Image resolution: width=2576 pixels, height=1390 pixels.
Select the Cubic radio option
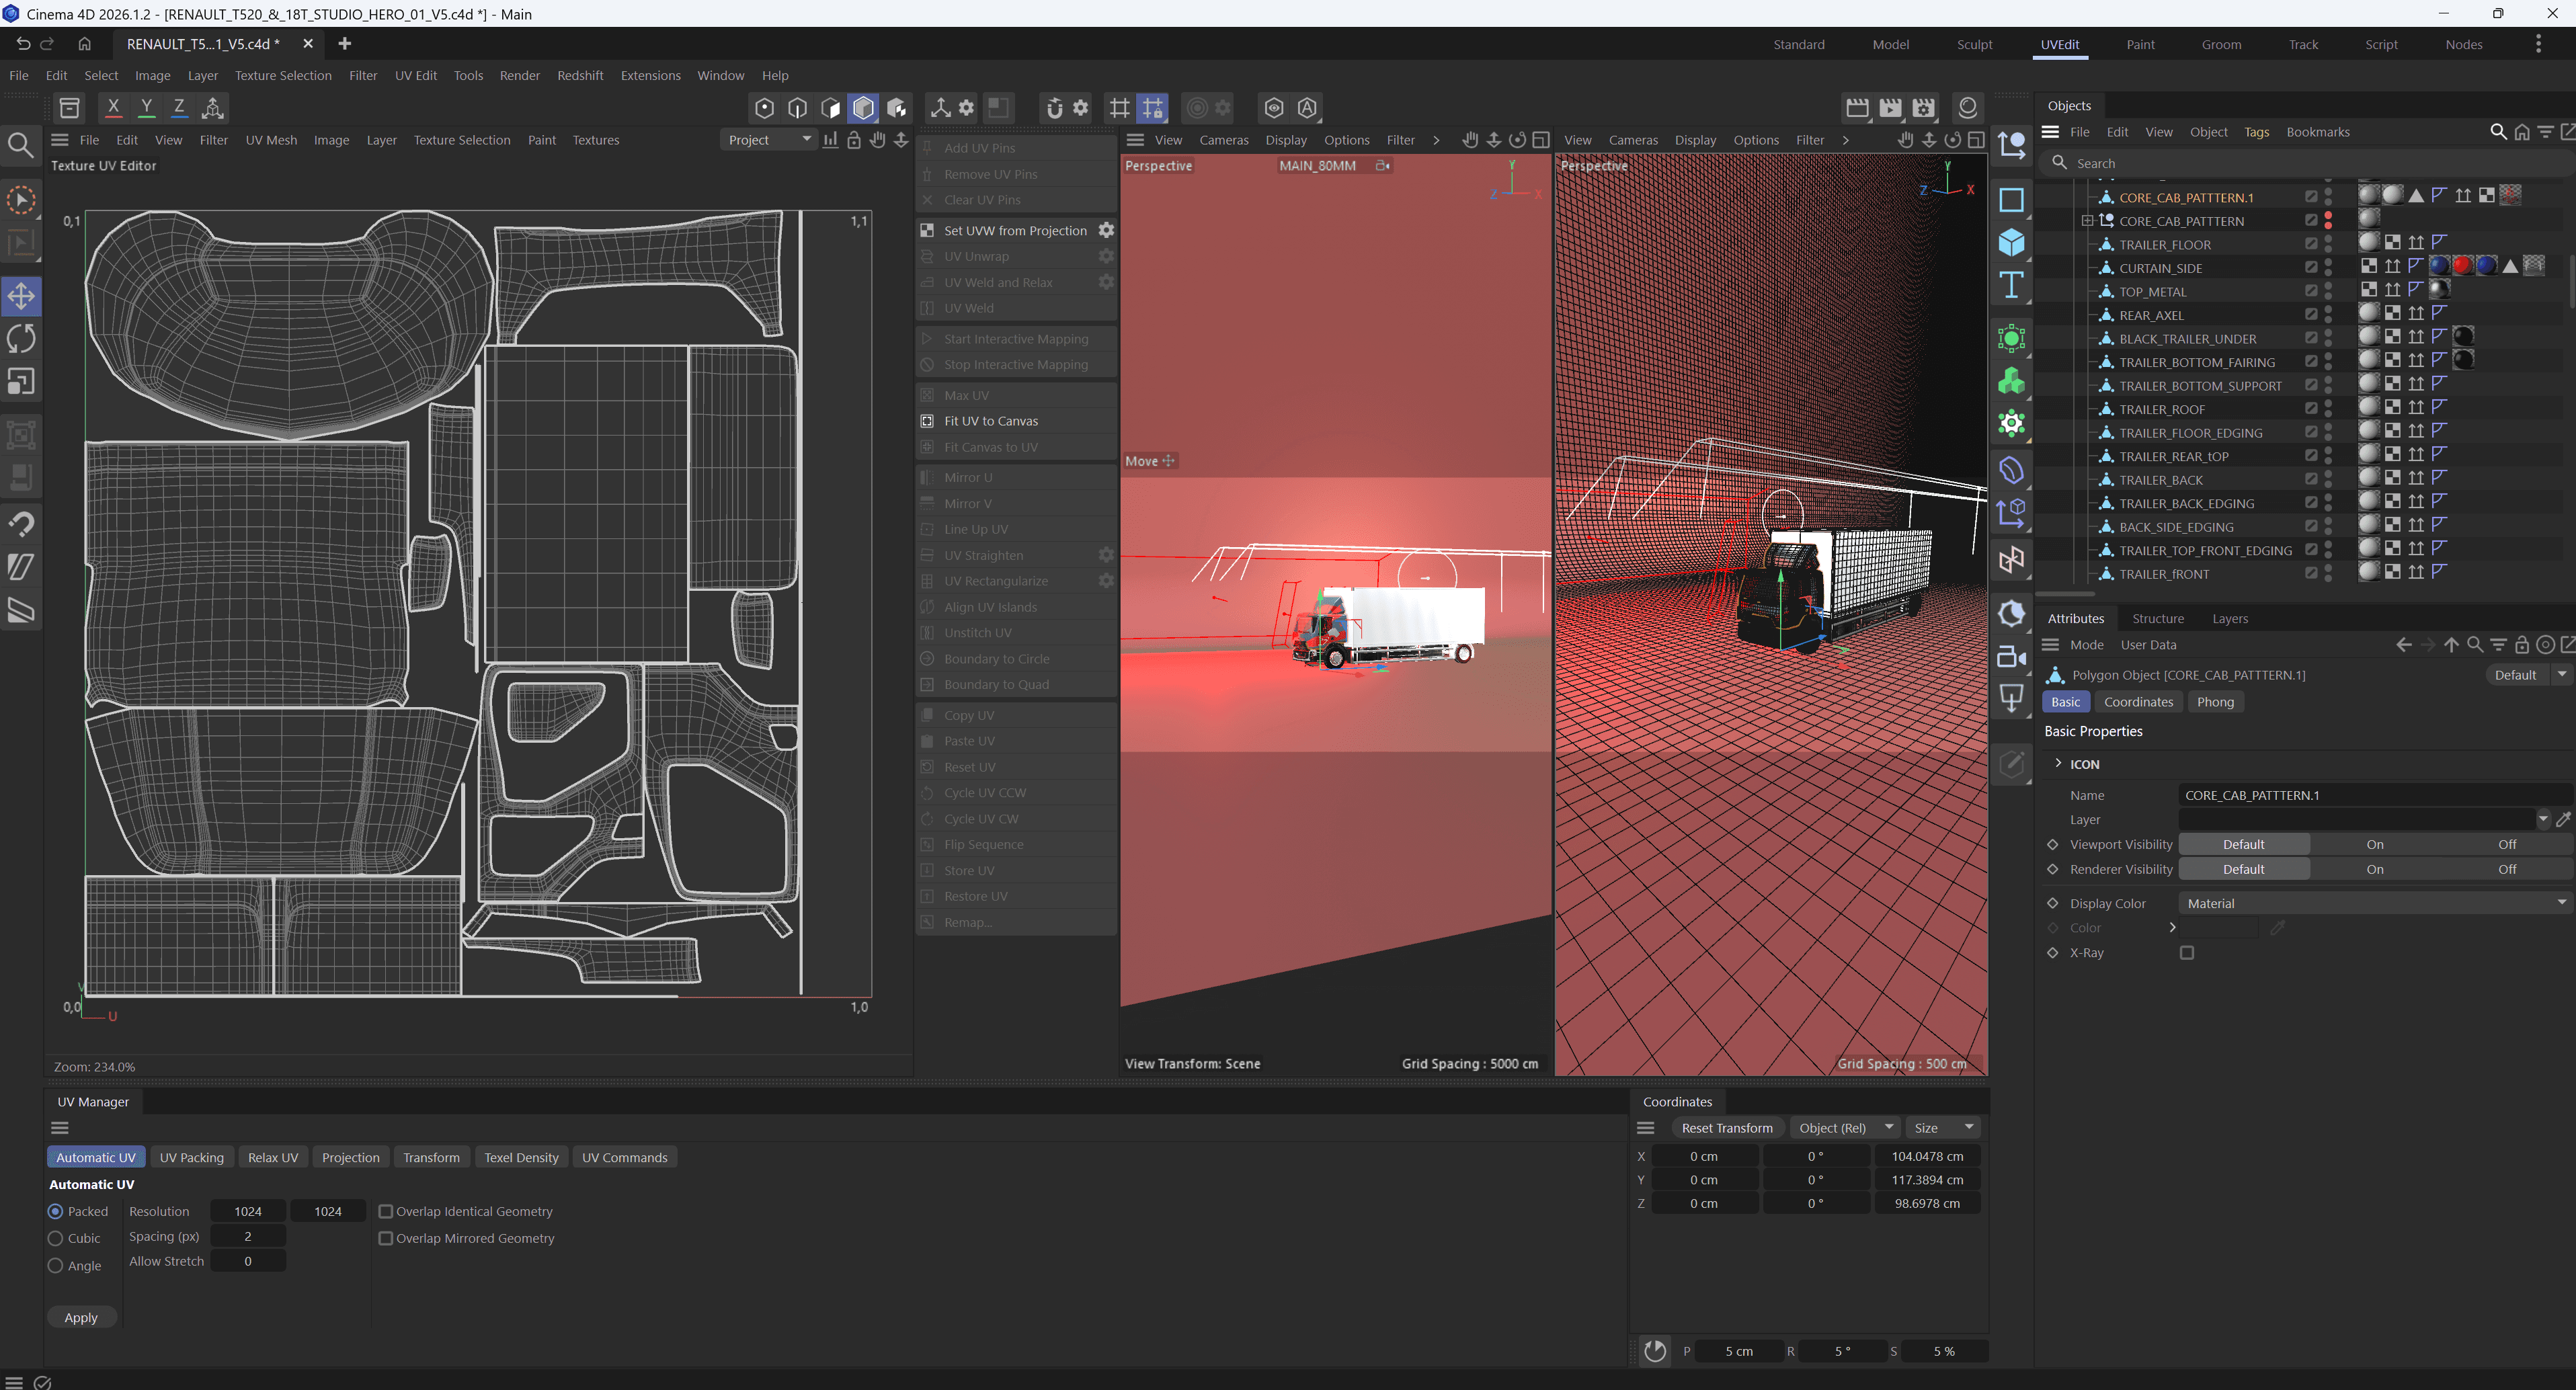[56, 1238]
